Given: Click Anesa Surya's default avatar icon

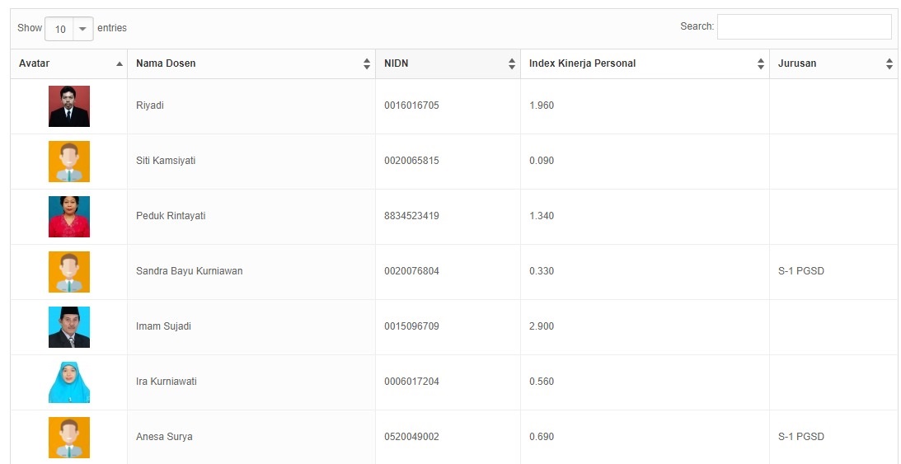Looking at the screenshot, I should [69, 438].
